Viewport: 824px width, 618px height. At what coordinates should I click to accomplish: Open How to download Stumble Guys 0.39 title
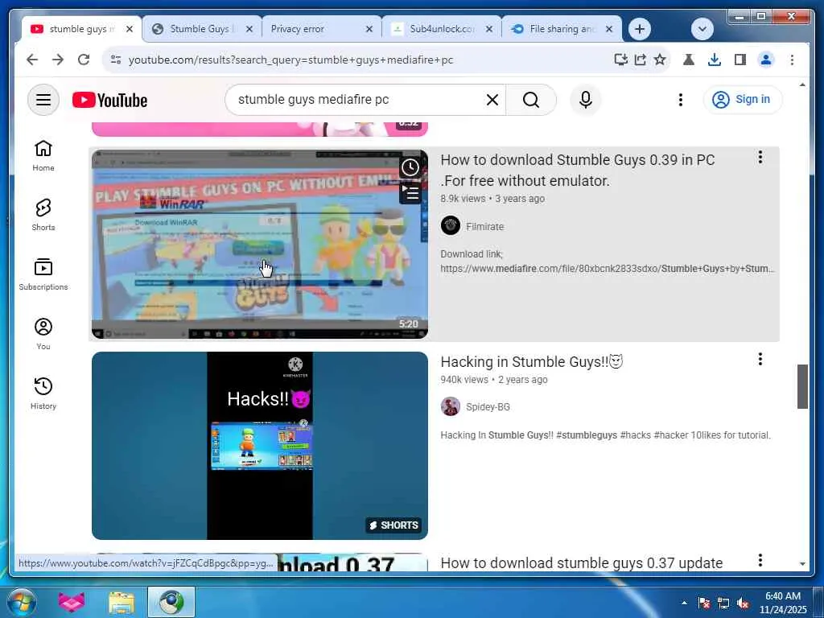[x=578, y=171]
